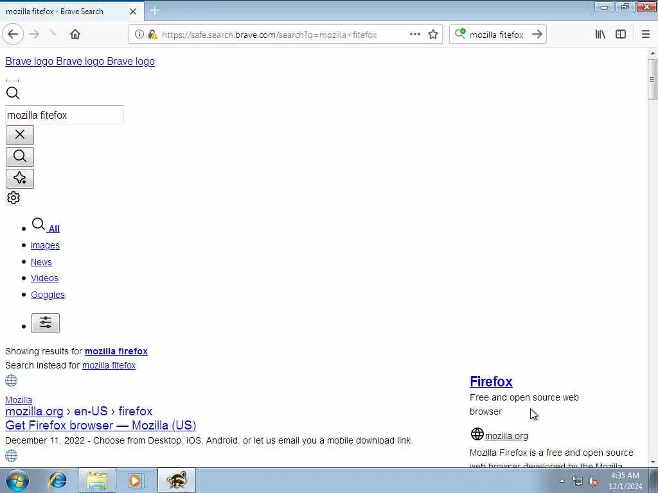Click the forward navigation arrow

pyautogui.click(x=35, y=35)
